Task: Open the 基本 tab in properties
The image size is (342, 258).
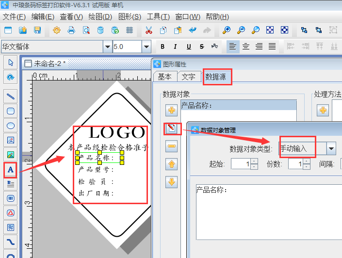Action: coord(164,77)
